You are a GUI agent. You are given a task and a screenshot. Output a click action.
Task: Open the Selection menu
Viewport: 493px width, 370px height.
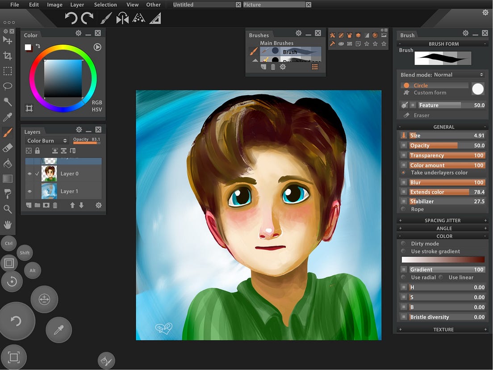[105, 5]
